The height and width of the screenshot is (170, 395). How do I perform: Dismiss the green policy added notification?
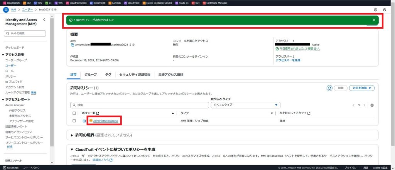tap(373, 20)
